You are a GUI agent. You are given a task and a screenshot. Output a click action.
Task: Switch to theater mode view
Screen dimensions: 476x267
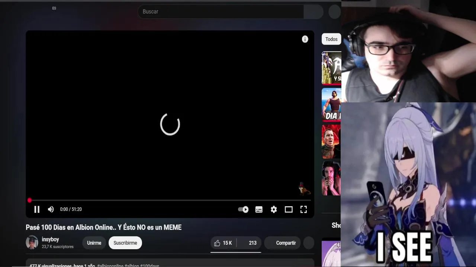pyautogui.click(x=289, y=210)
